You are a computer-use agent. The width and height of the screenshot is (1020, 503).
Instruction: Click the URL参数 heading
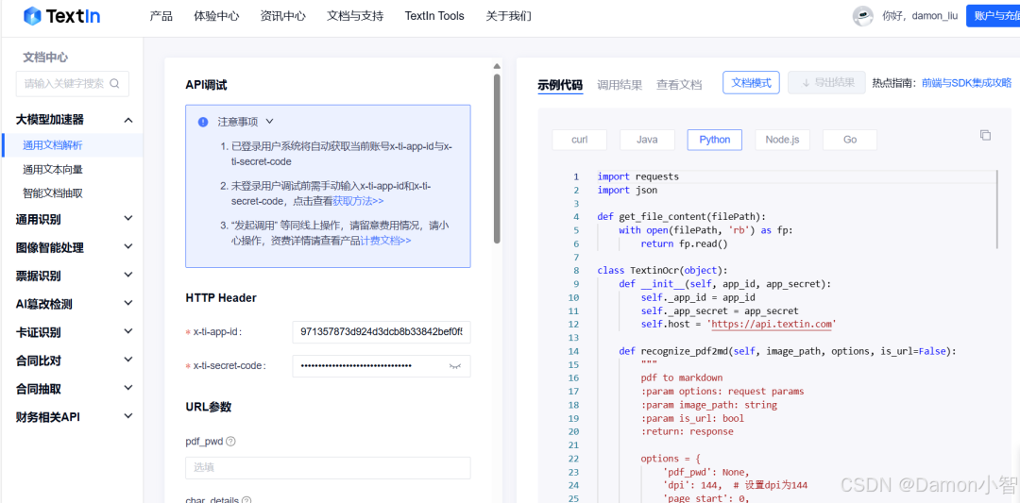click(208, 407)
